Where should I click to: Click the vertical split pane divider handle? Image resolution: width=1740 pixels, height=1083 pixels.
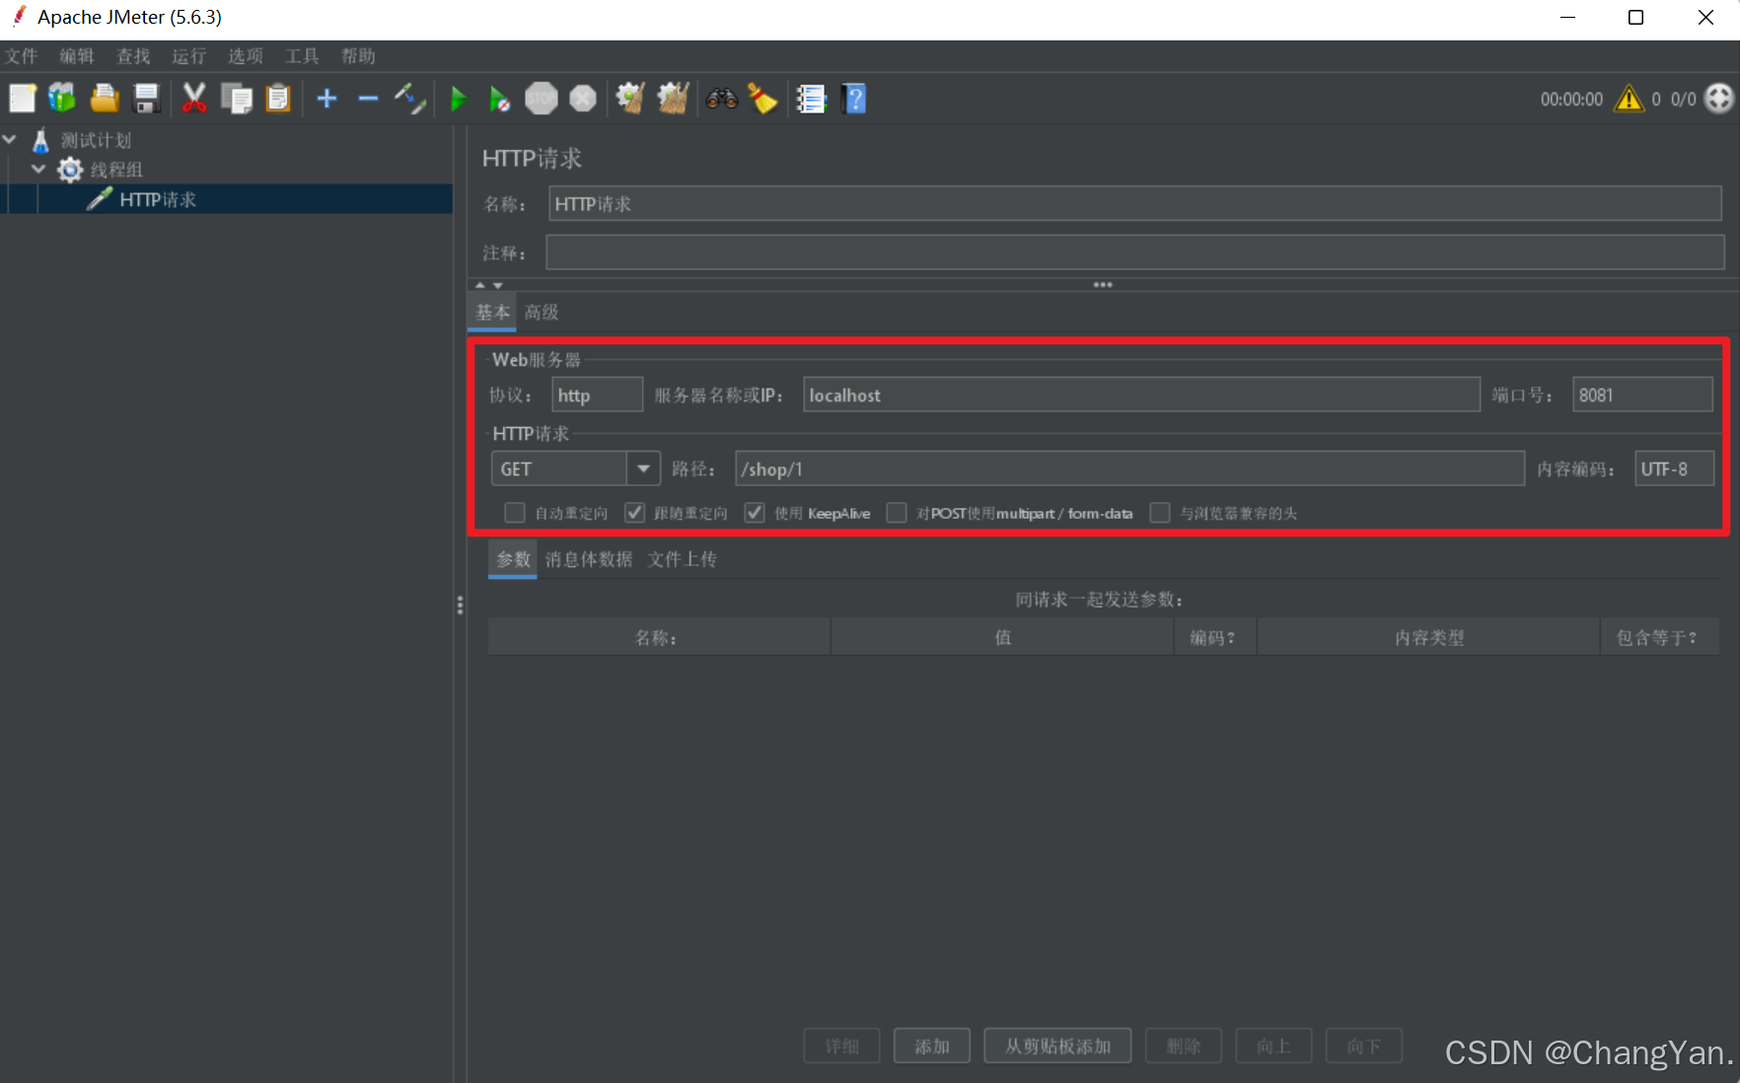(x=460, y=605)
